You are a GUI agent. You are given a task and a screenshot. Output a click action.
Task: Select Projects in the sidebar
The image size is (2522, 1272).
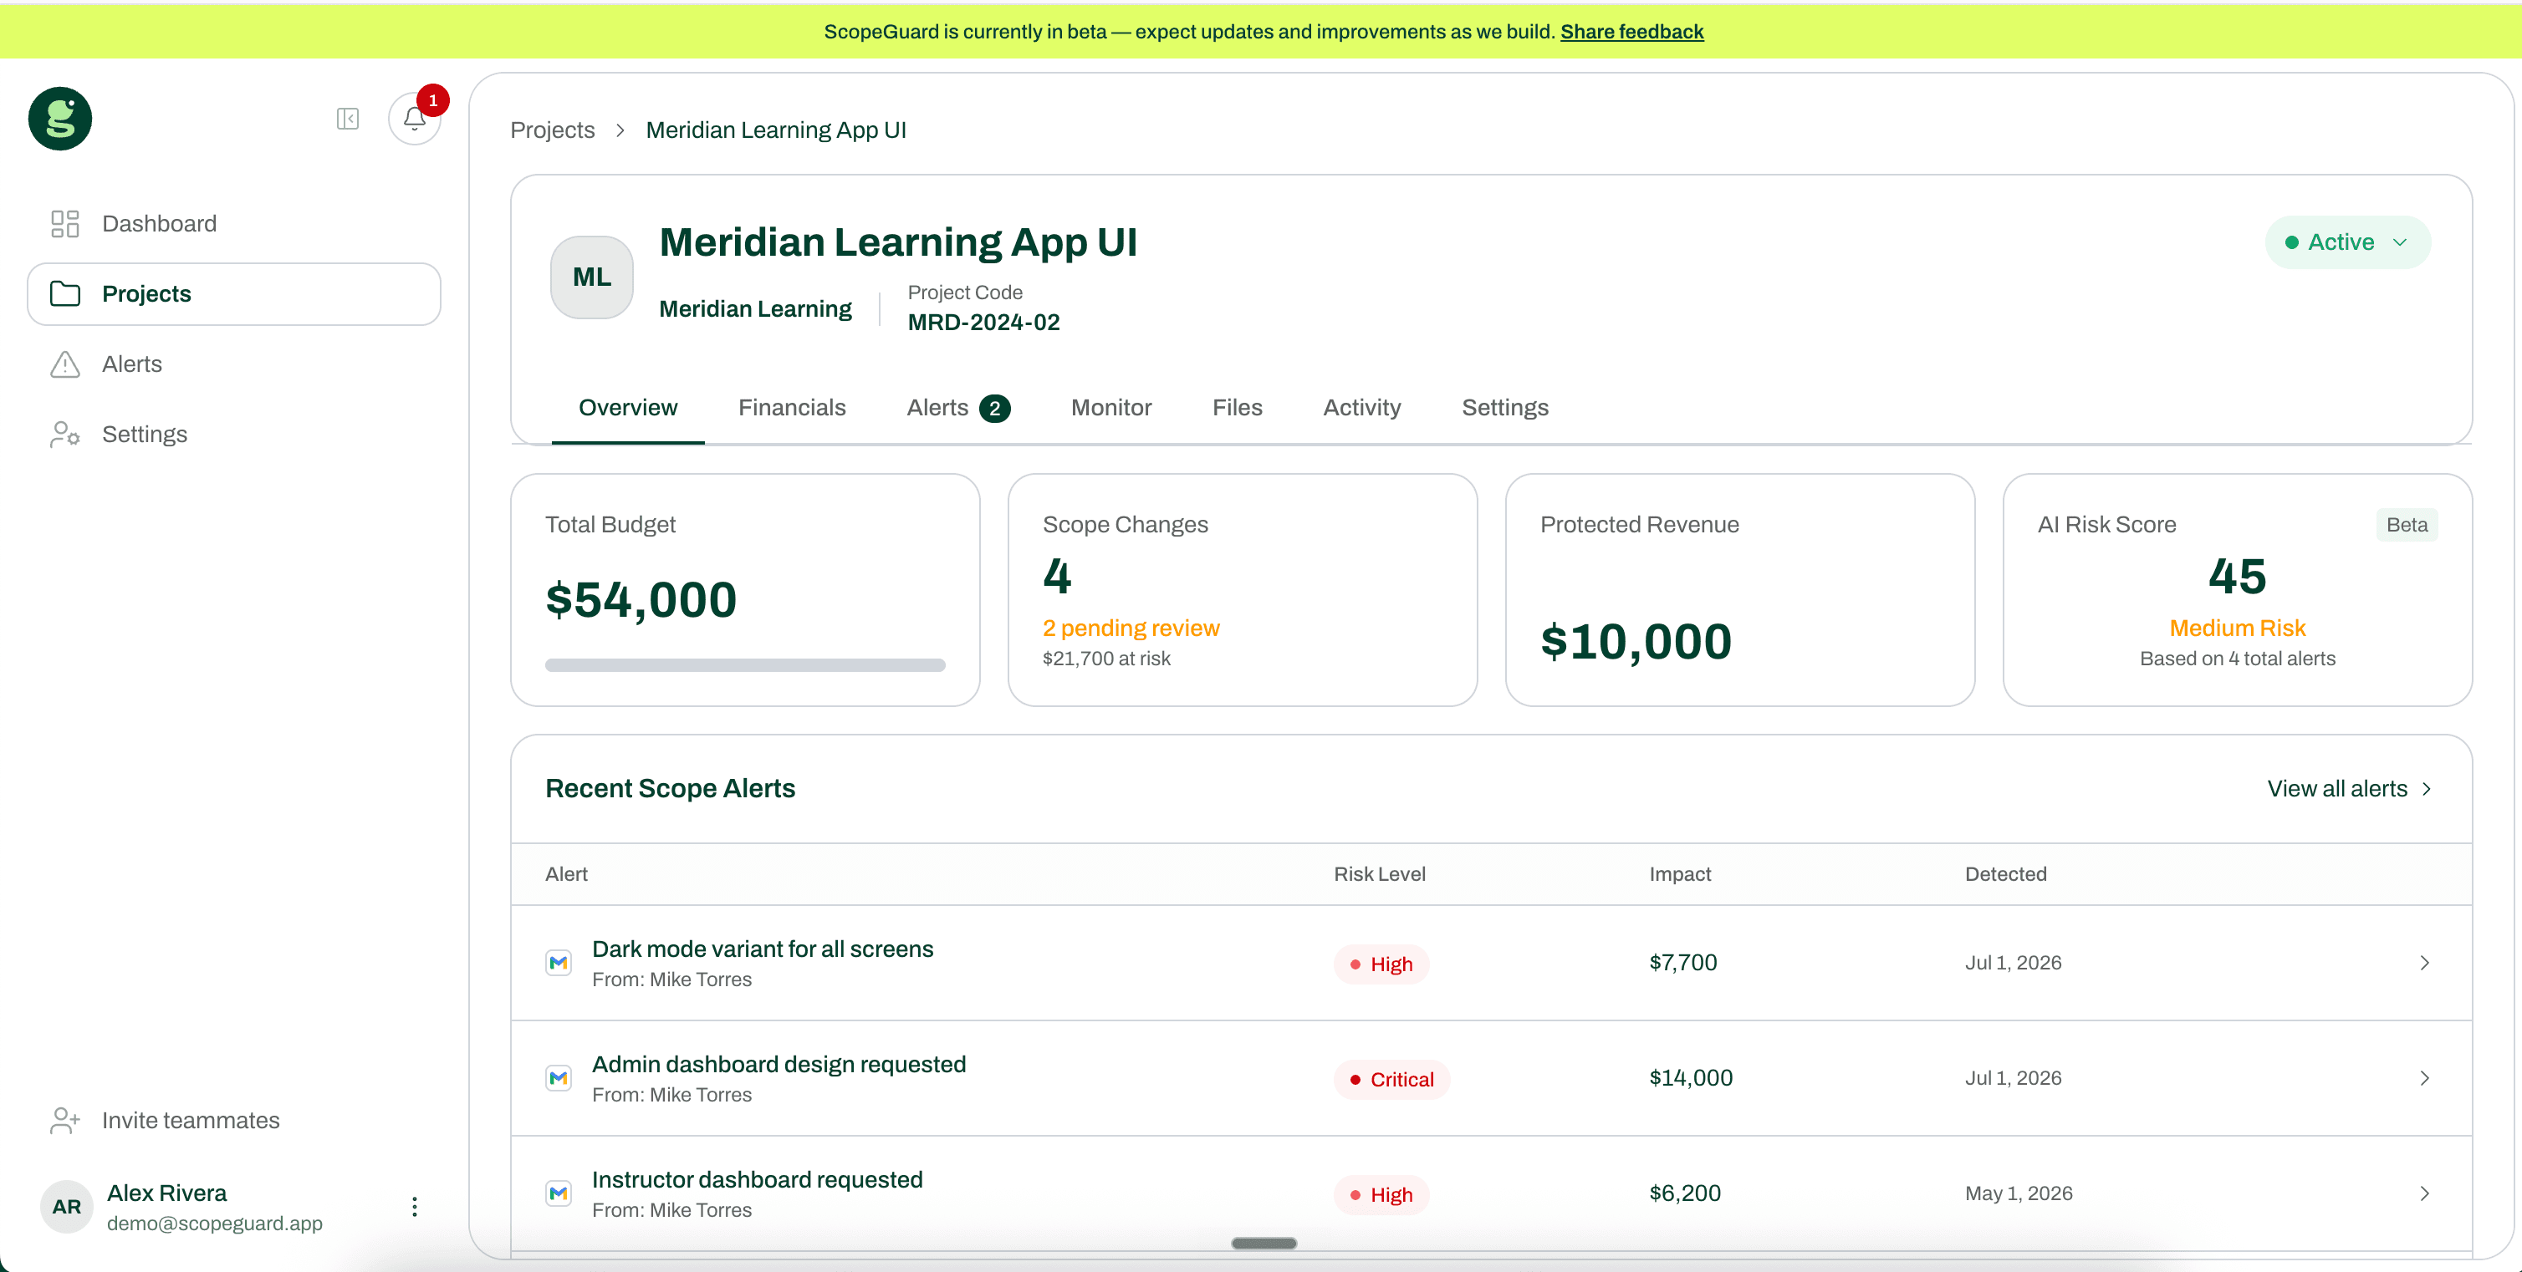tap(234, 293)
